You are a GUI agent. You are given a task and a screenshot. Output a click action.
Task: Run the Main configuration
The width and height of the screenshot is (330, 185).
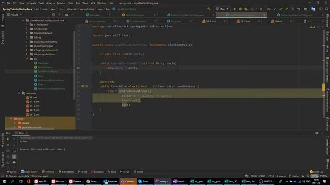235,9
